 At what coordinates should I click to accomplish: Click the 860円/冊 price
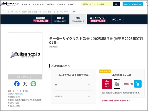[x=128, y=84]
